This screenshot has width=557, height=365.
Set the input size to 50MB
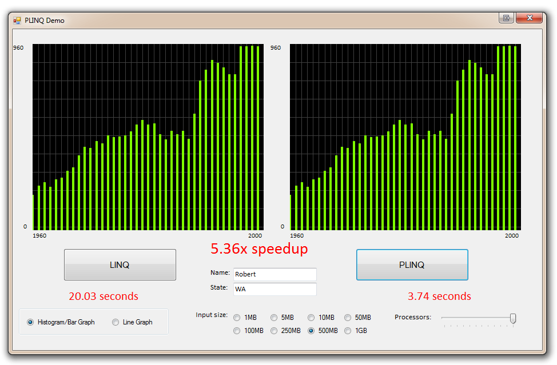(348, 318)
